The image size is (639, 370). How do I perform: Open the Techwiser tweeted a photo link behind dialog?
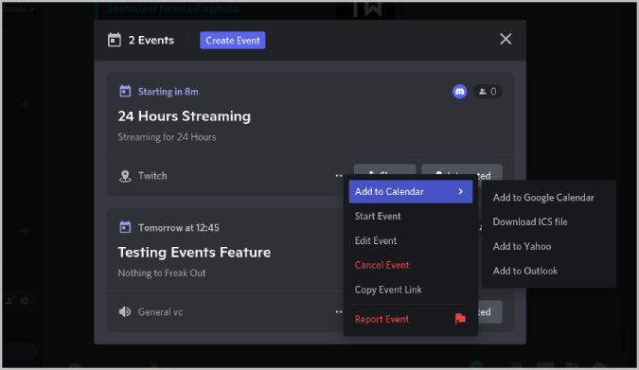pos(173,9)
